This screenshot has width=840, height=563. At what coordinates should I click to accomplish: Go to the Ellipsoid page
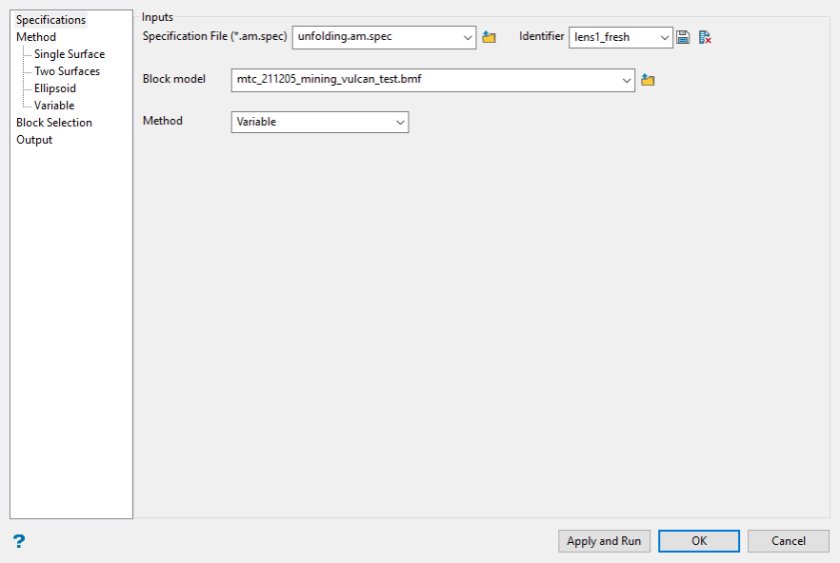click(x=55, y=88)
